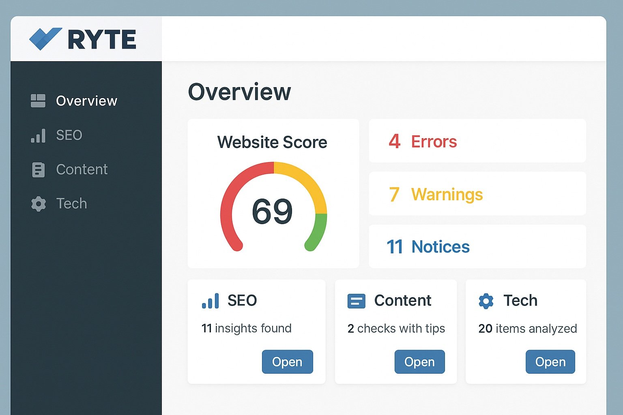Image resolution: width=623 pixels, height=415 pixels.
Task: Click the Tech gear sidebar icon
Action: [x=38, y=203]
